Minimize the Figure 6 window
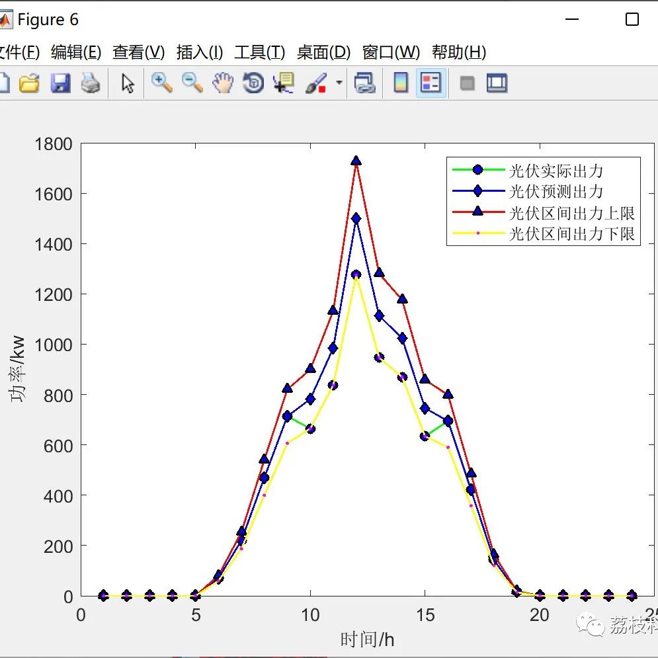Screen dimensions: 658x658 click(x=571, y=19)
